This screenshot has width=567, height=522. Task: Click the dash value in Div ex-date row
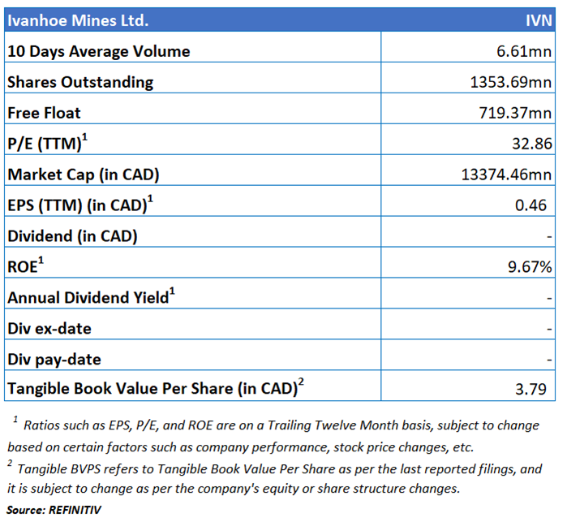point(549,330)
